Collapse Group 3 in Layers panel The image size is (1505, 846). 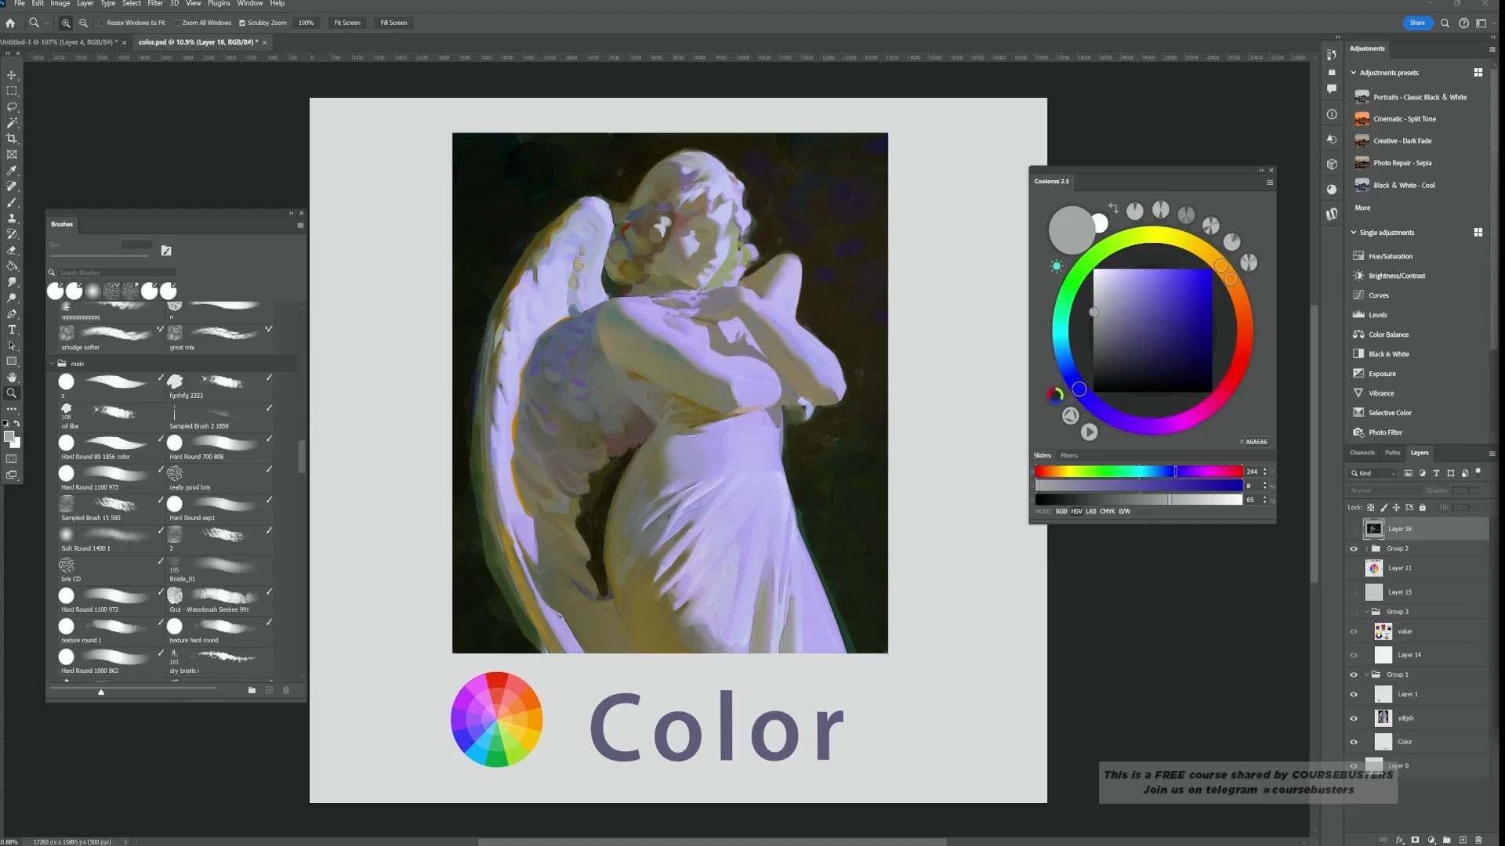(1367, 612)
